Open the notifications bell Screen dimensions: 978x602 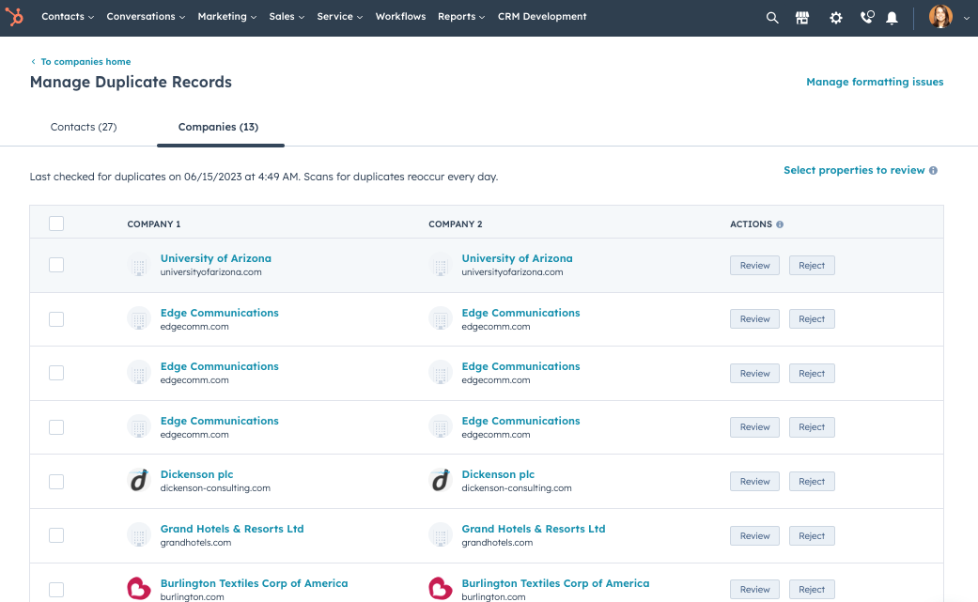coord(892,18)
